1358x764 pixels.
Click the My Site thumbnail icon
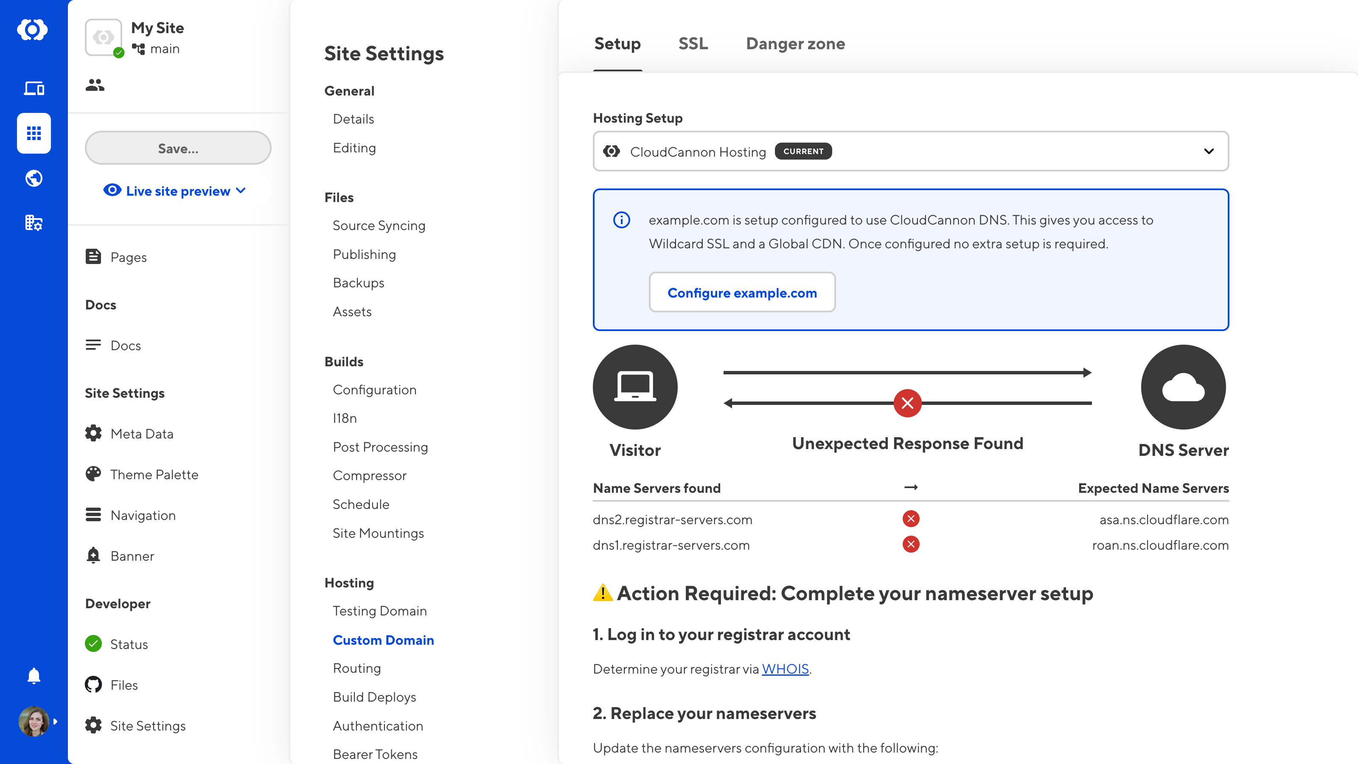click(103, 37)
